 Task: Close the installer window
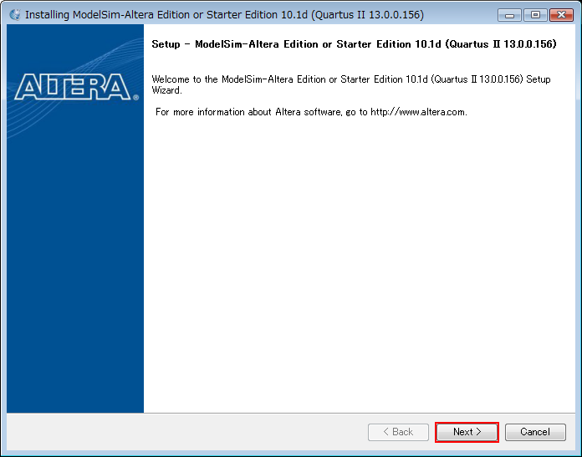click(x=562, y=15)
